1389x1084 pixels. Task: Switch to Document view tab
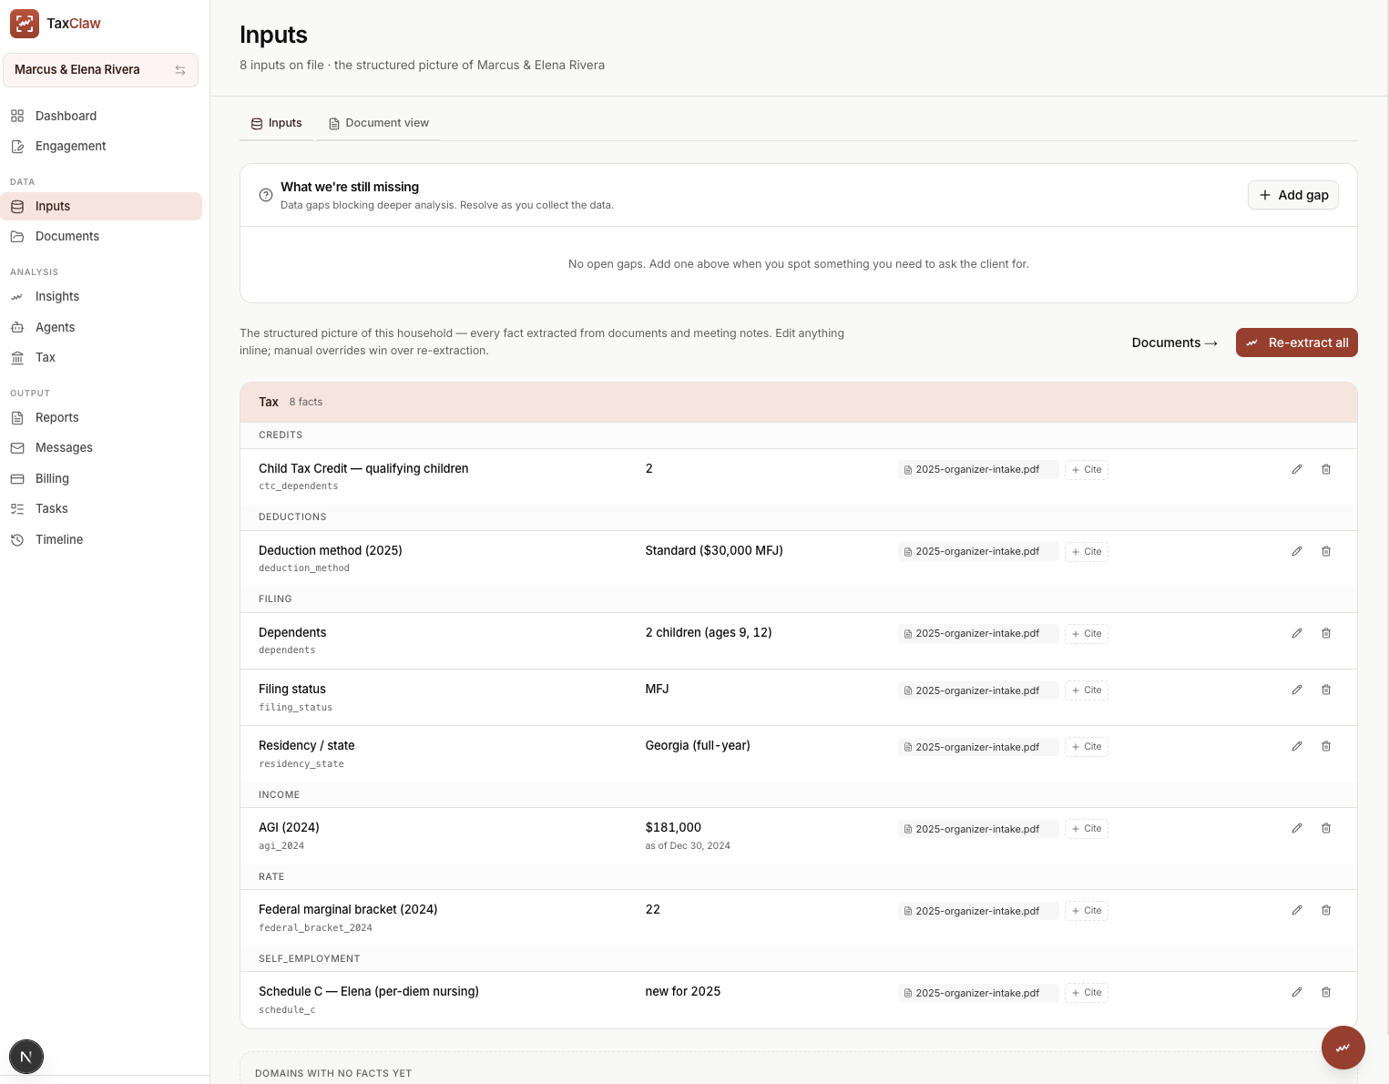click(x=378, y=123)
